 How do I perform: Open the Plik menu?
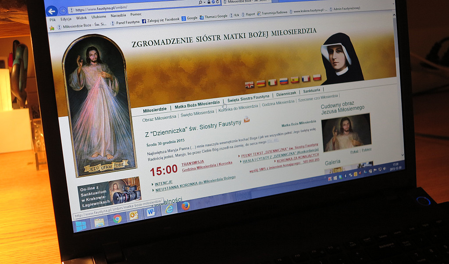click(53, 20)
